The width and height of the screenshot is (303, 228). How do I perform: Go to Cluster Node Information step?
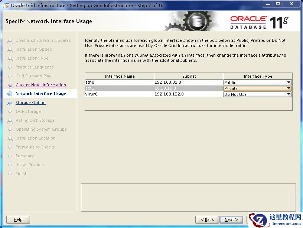pyautogui.click(x=41, y=85)
